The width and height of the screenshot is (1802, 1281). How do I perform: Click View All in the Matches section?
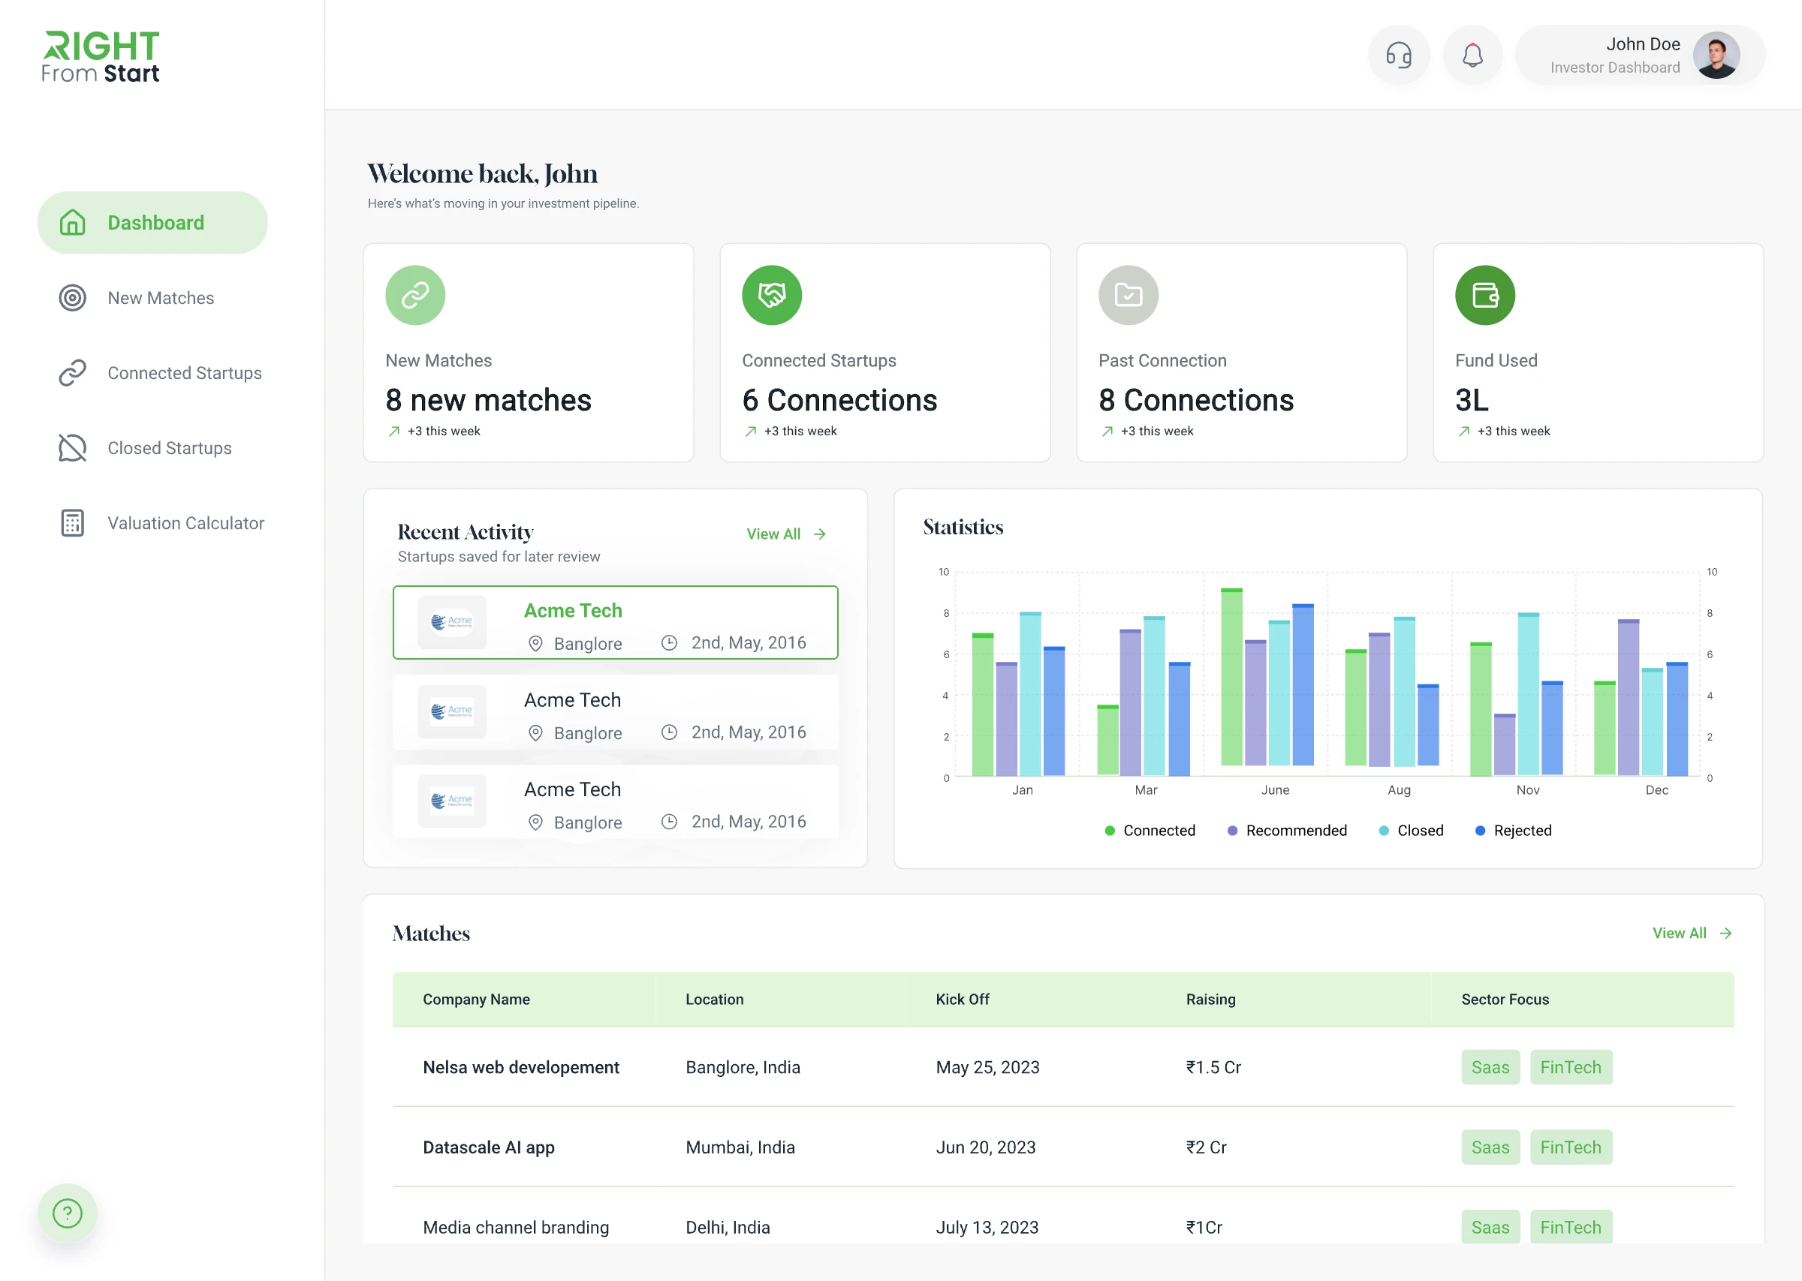(x=1692, y=933)
